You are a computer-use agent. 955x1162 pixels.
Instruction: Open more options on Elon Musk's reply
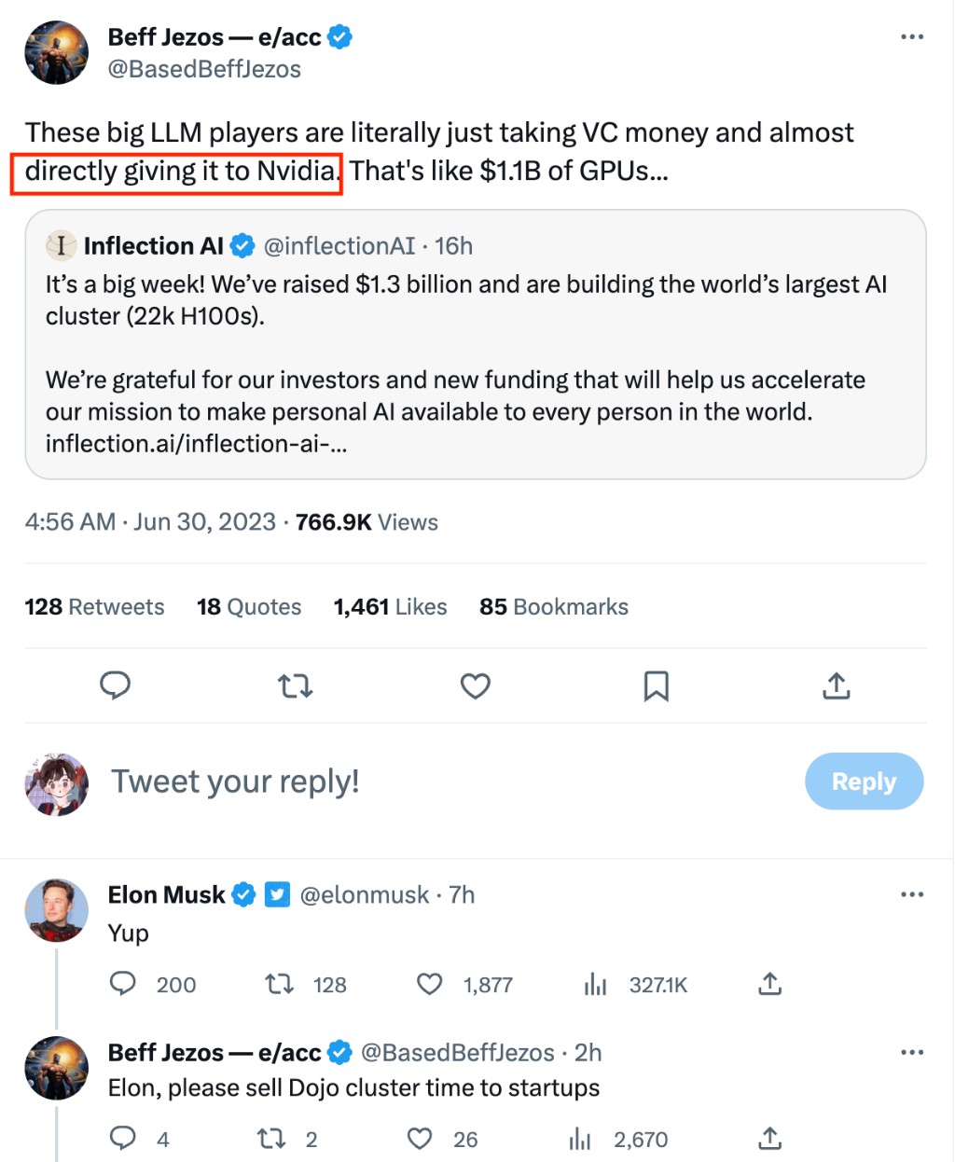911,894
